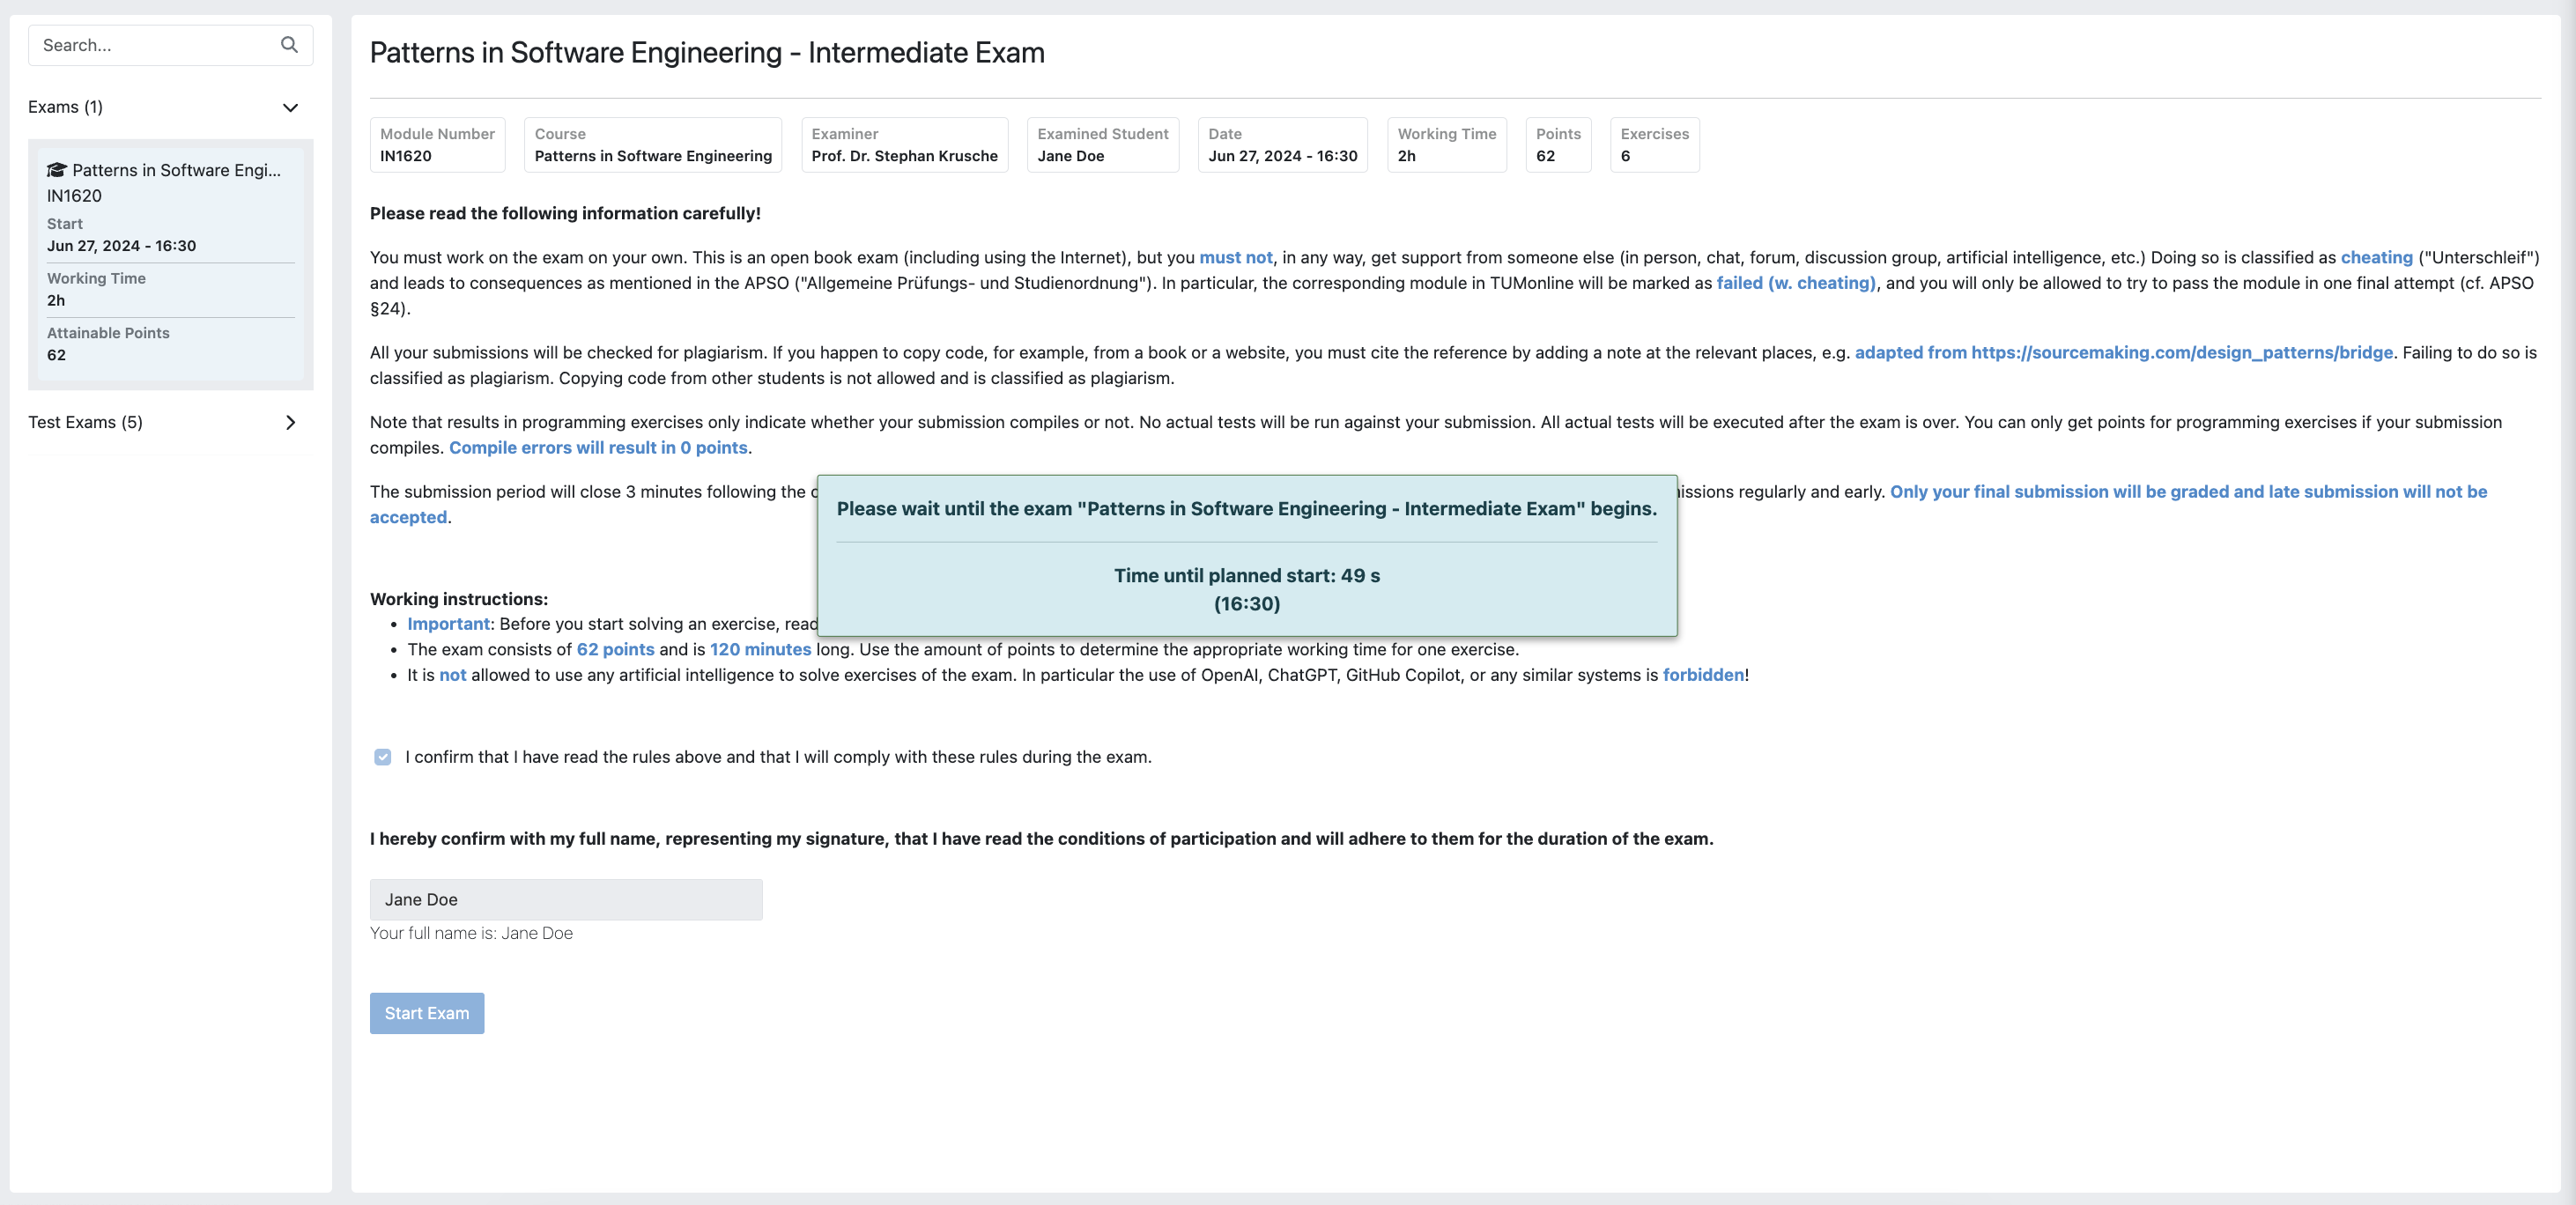Click the Examiner Prof. Dr. Stephan Krusche box
This screenshot has width=2576, height=1205.
pos(904,145)
